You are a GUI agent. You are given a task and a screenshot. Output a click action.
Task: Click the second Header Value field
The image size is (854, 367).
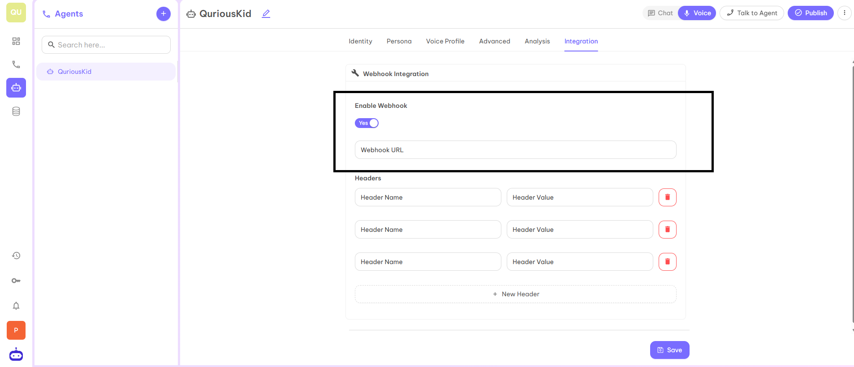click(580, 230)
